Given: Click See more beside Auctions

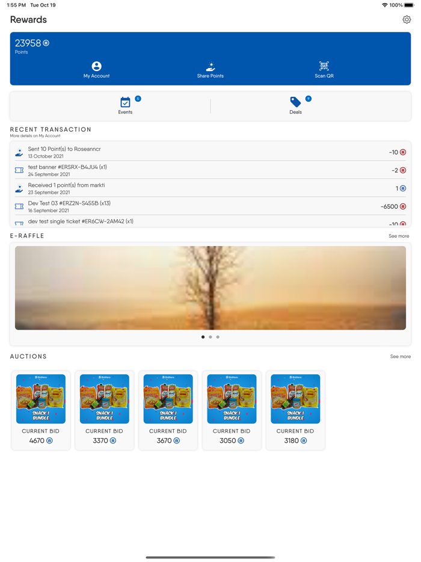Looking at the screenshot, I should click(400, 356).
